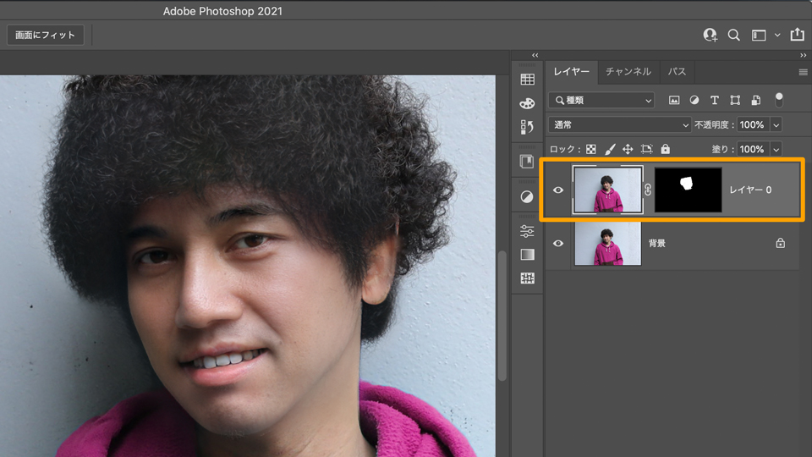Hide レイヤー 0 using its eye icon
The image size is (812, 457).
coord(557,190)
